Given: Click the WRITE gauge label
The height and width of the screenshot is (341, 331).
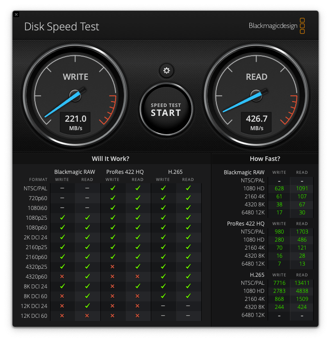Looking at the screenshot, I should click(75, 77).
